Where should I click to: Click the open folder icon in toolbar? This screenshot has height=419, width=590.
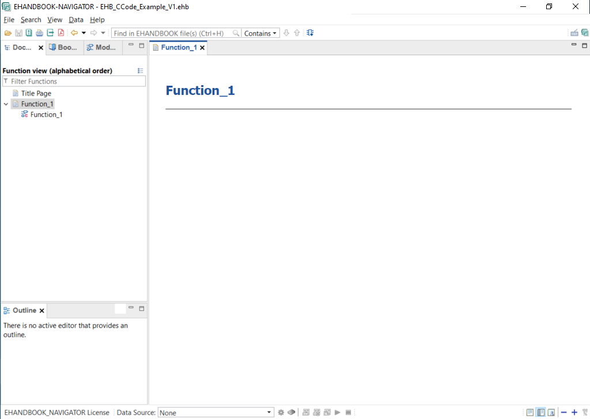pyautogui.click(x=8, y=33)
